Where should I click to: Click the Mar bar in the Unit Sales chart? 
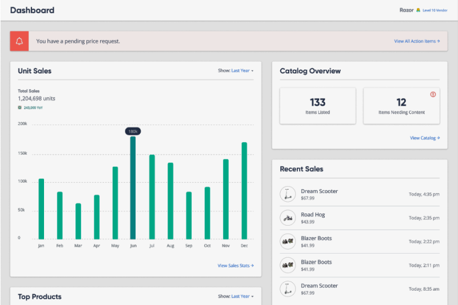coord(78,221)
